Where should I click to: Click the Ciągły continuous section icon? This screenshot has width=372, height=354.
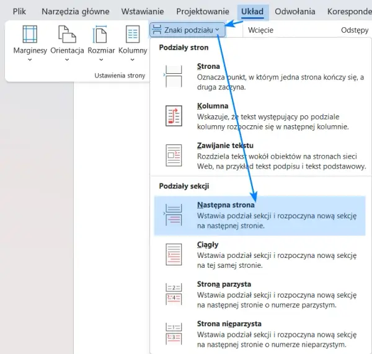click(x=174, y=254)
